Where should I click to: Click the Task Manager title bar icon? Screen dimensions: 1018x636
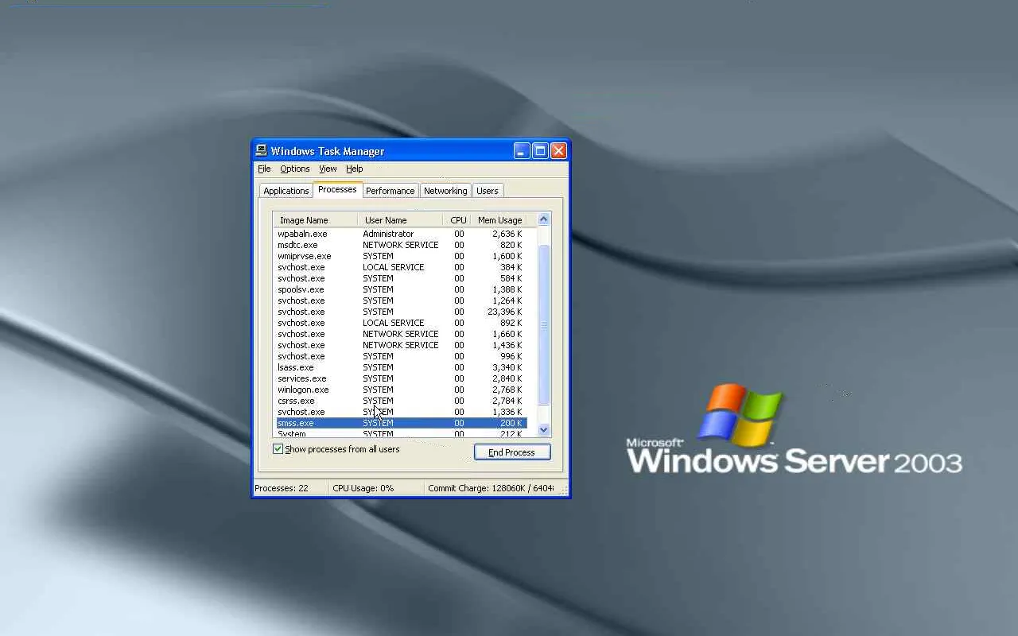click(261, 151)
